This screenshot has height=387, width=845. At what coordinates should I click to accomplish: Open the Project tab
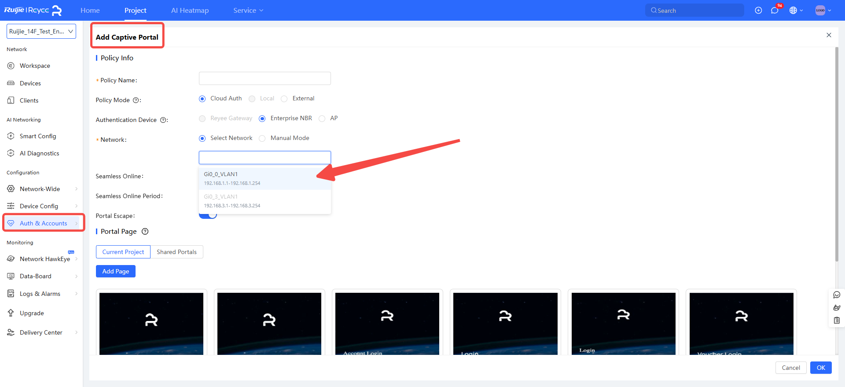tap(135, 11)
